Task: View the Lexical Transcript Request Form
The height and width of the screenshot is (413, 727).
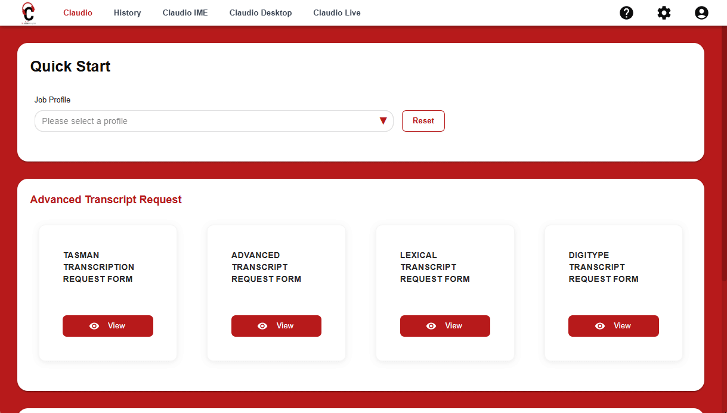Action: [445, 326]
